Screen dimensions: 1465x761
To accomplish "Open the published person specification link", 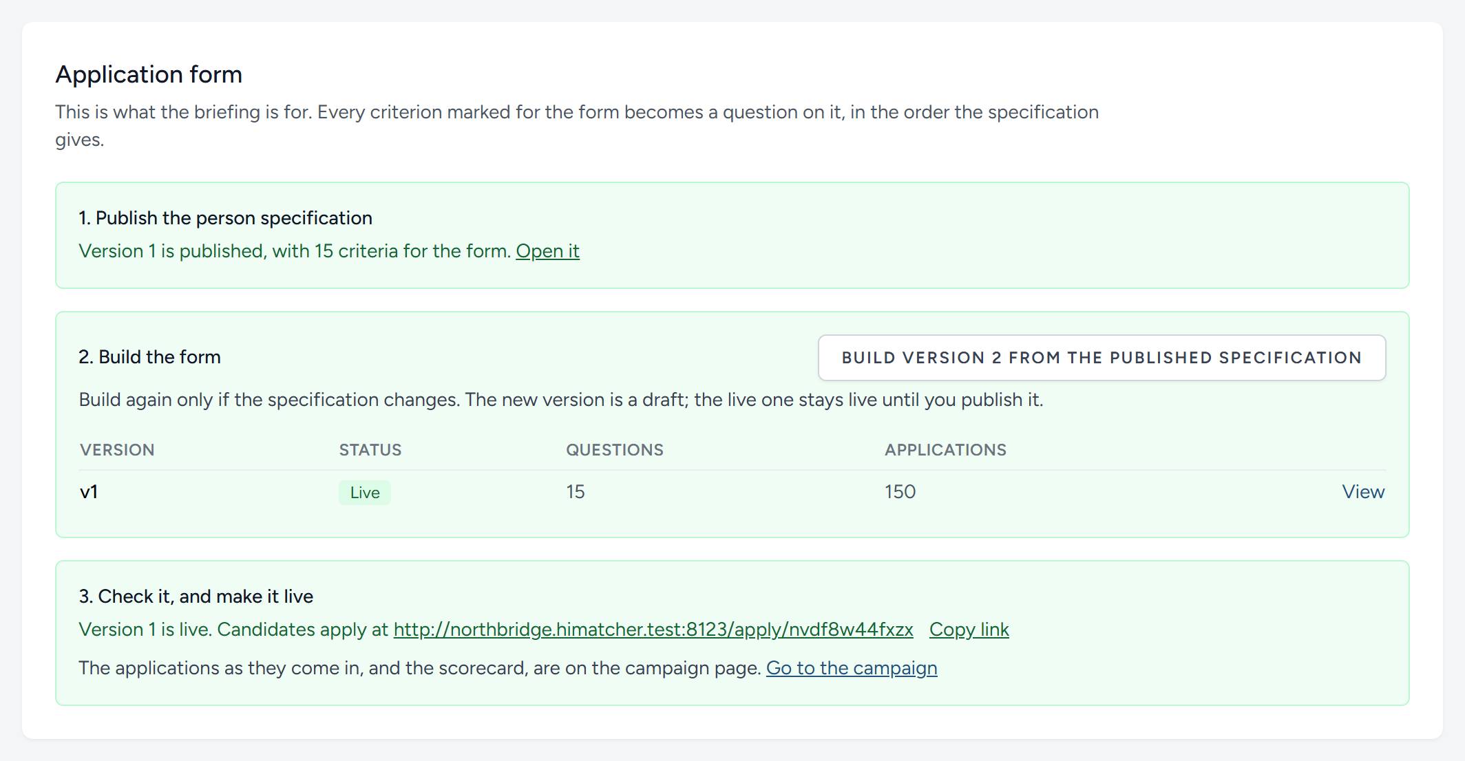I will (x=547, y=251).
